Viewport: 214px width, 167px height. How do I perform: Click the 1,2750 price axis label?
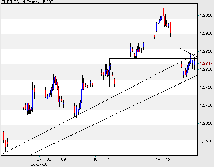(x=206, y=87)
